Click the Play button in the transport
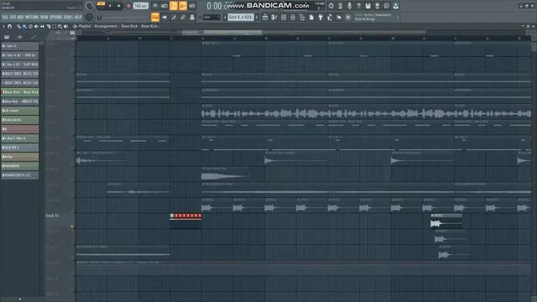The width and height of the screenshot is (537, 302). (110, 6)
